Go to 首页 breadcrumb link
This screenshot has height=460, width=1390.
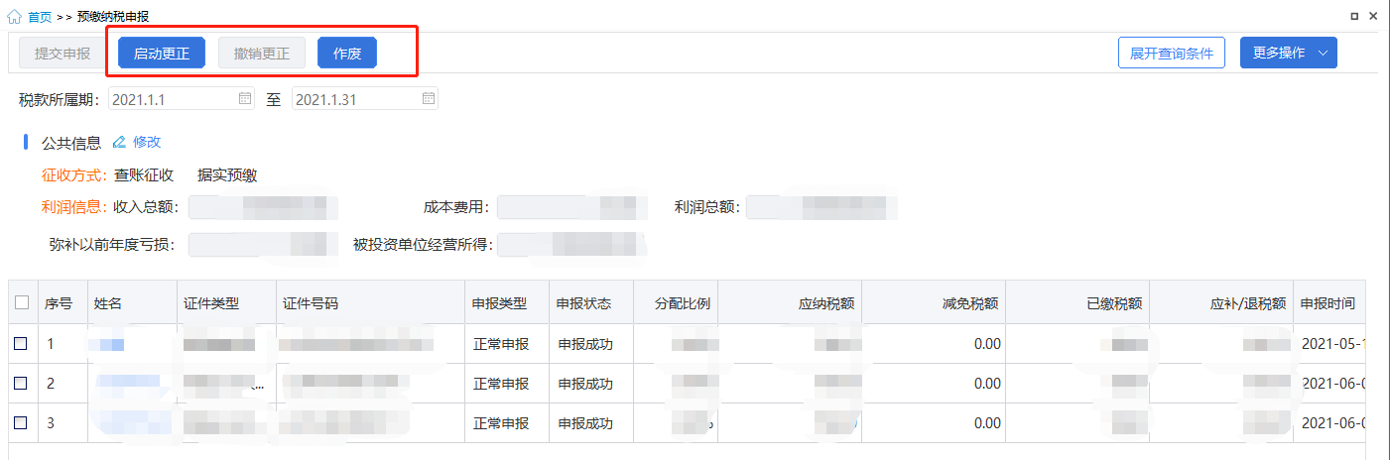coord(40,17)
